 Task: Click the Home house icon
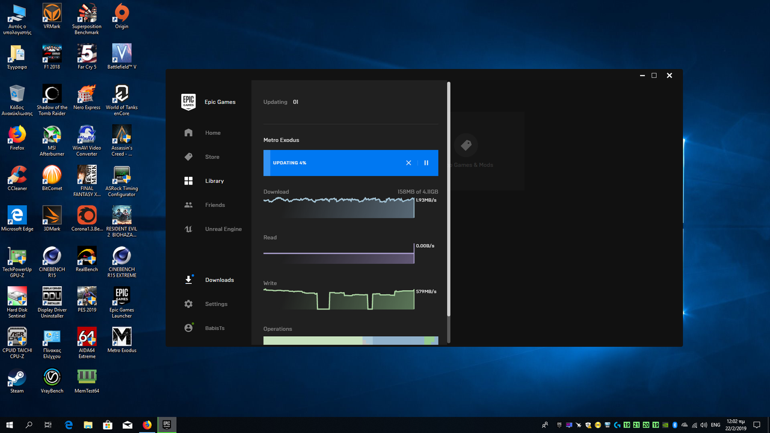[188, 133]
